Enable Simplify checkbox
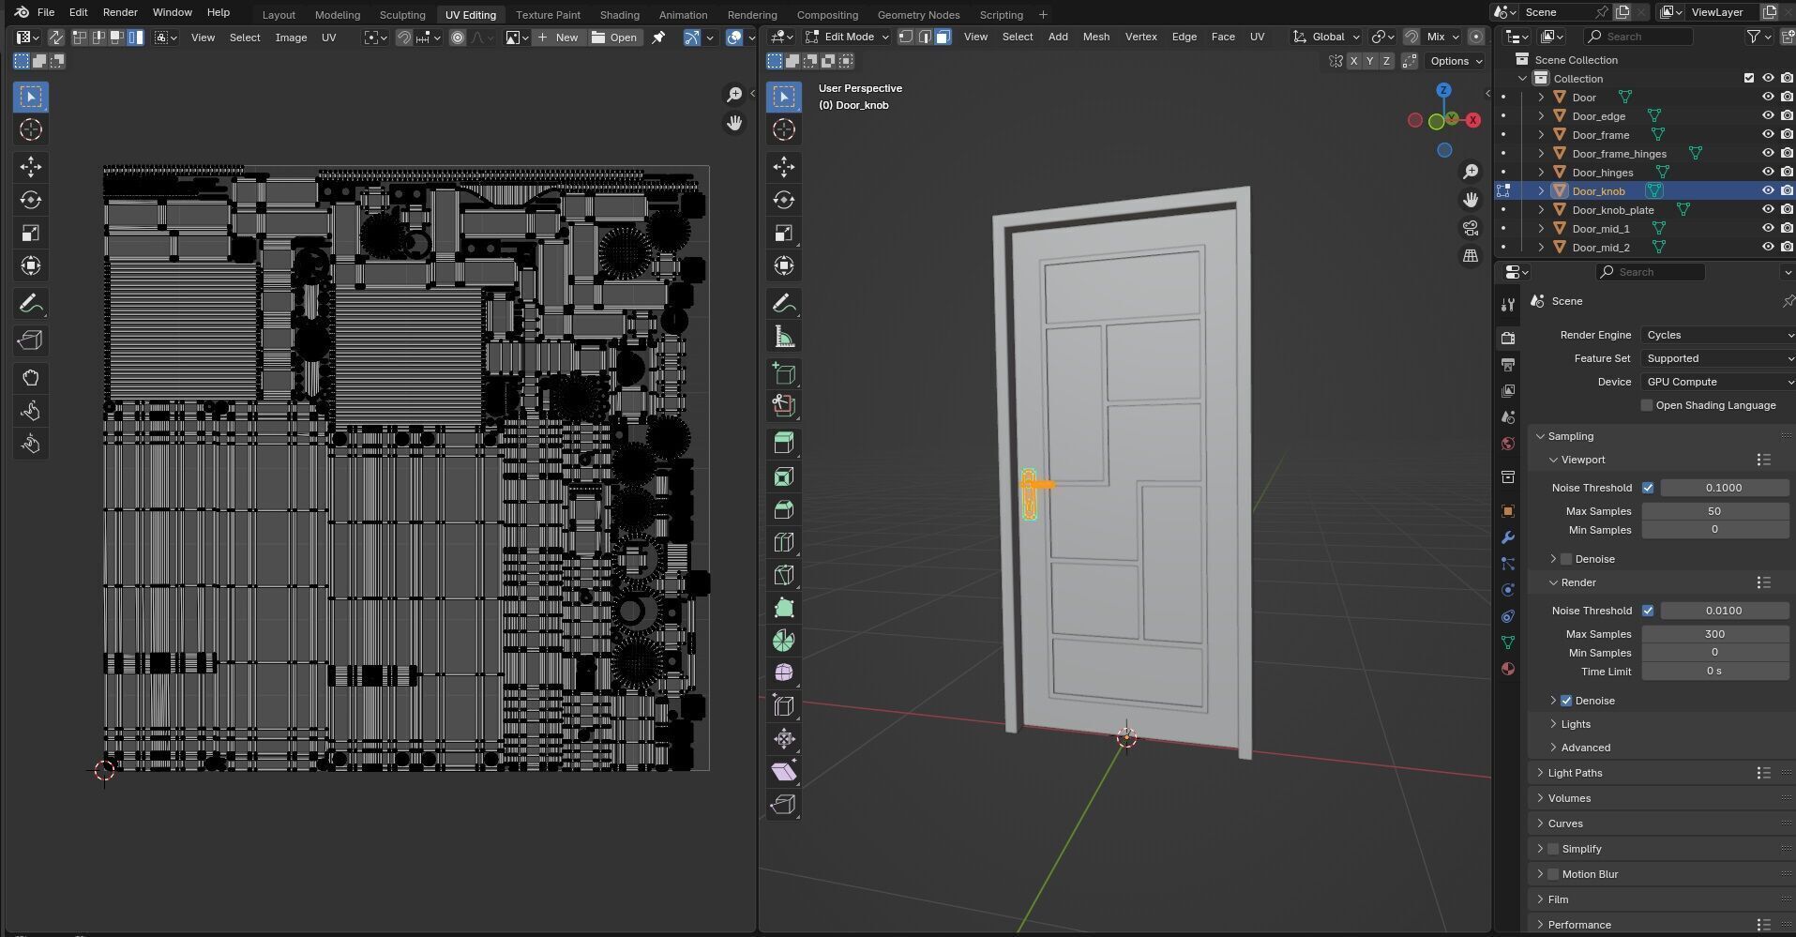This screenshot has height=937, width=1796. [x=1553, y=849]
